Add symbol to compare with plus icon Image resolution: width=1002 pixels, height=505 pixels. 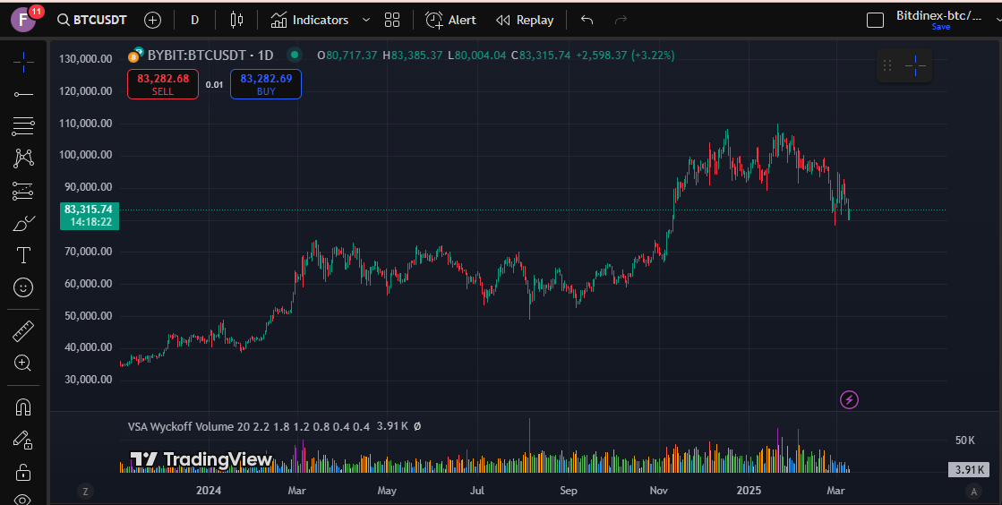(152, 20)
